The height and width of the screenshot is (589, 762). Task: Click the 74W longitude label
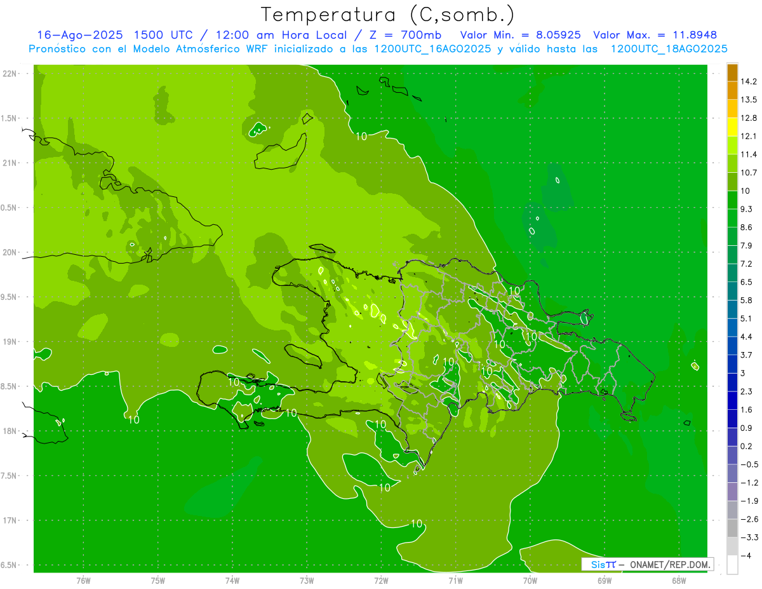232,581
